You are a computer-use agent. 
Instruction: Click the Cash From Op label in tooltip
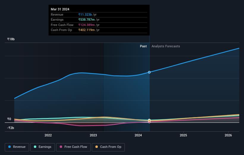[x=61, y=30]
